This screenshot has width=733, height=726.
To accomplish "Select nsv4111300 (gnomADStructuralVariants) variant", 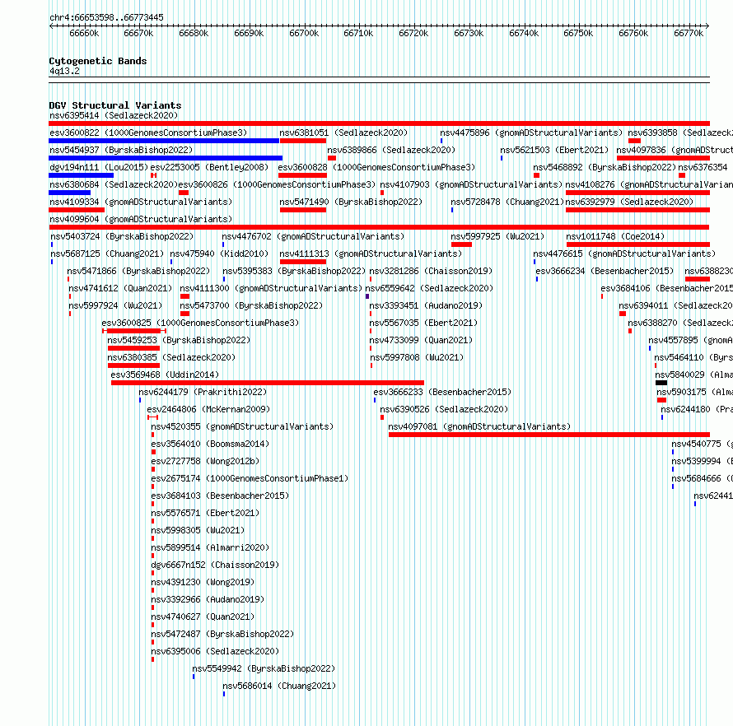I will tap(271, 288).
